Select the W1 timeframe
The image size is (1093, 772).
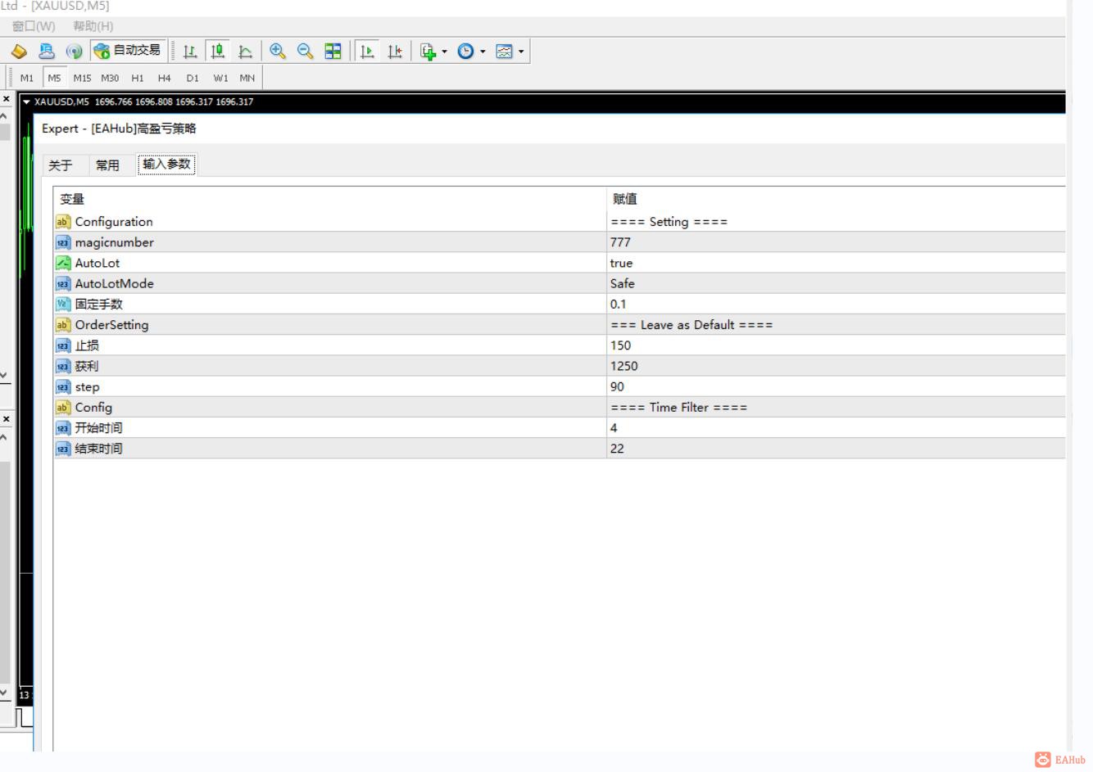220,78
